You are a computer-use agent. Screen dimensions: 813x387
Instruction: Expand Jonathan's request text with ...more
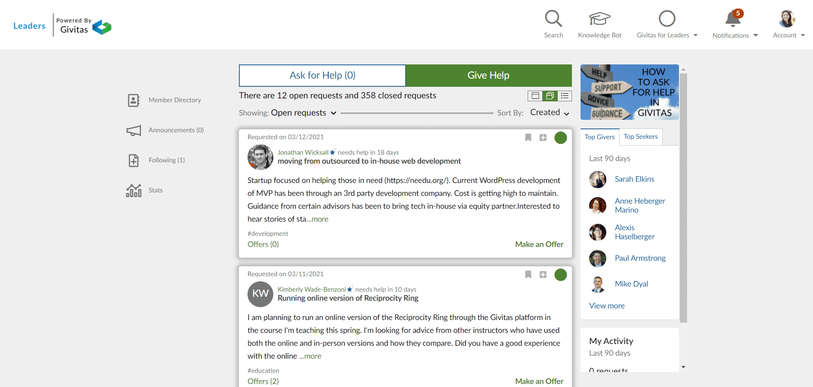coord(318,219)
